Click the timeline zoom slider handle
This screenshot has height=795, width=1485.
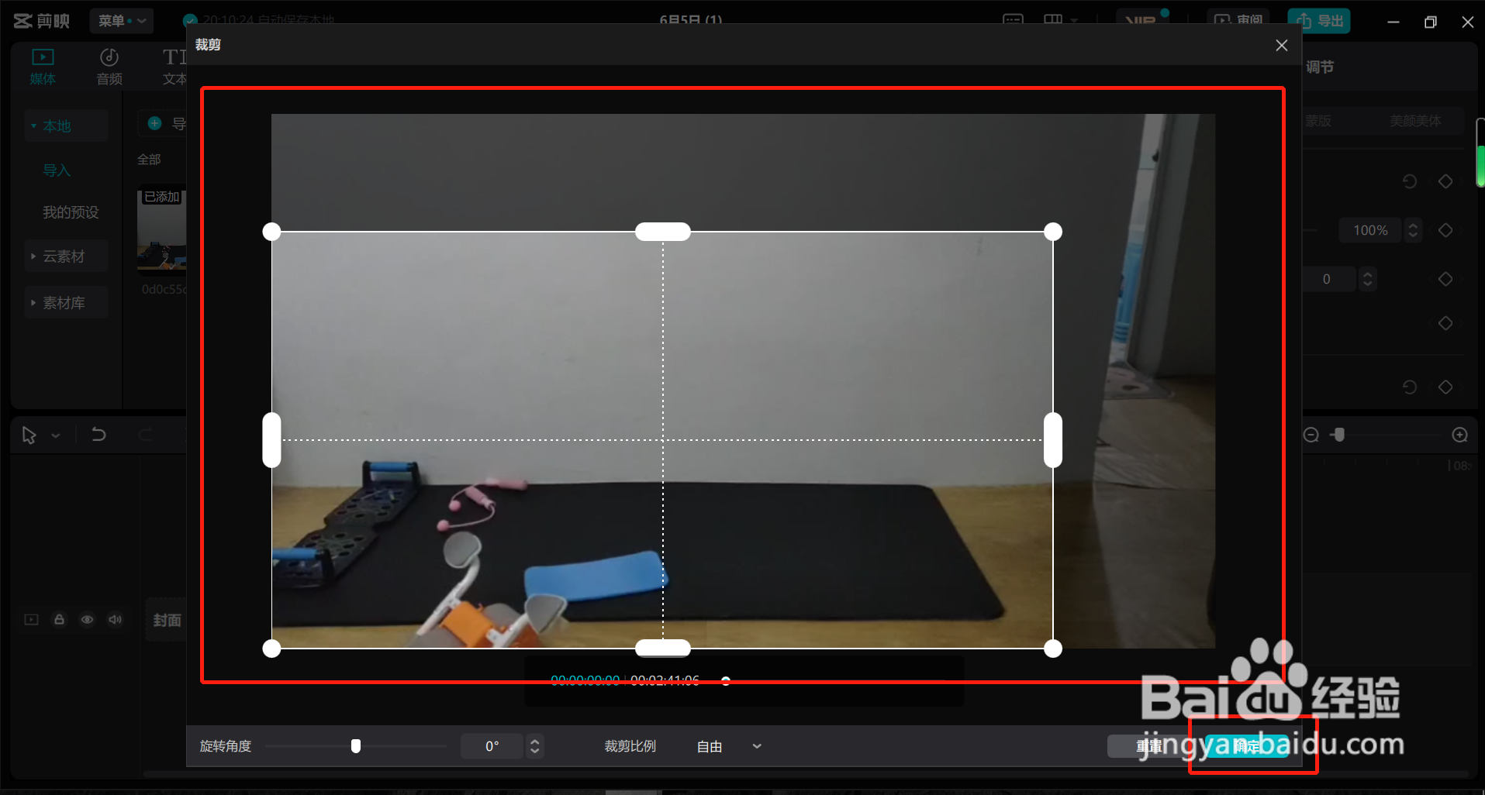coord(1338,435)
